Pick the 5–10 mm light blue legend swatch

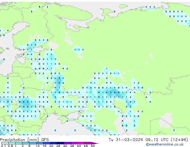[33, 143]
